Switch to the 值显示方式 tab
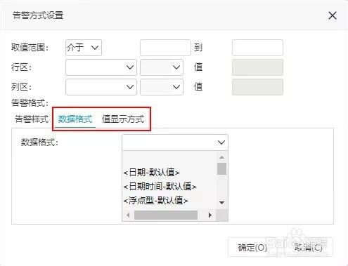This screenshot has height=266, width=348. (x=123, y=119)
